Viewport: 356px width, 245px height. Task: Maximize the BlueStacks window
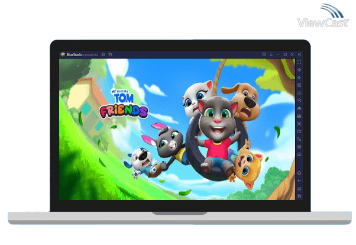(285, 54)
